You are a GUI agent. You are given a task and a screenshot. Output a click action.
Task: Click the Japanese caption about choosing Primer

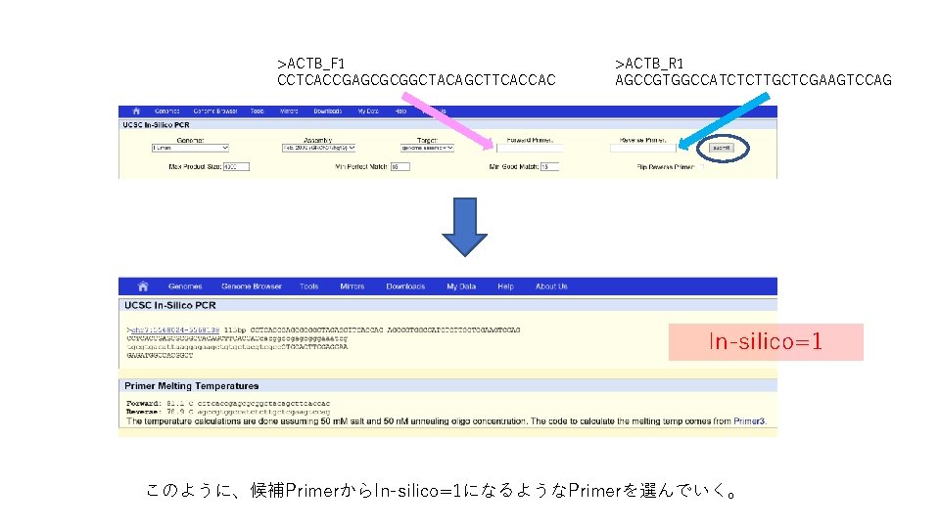[442, 491]
